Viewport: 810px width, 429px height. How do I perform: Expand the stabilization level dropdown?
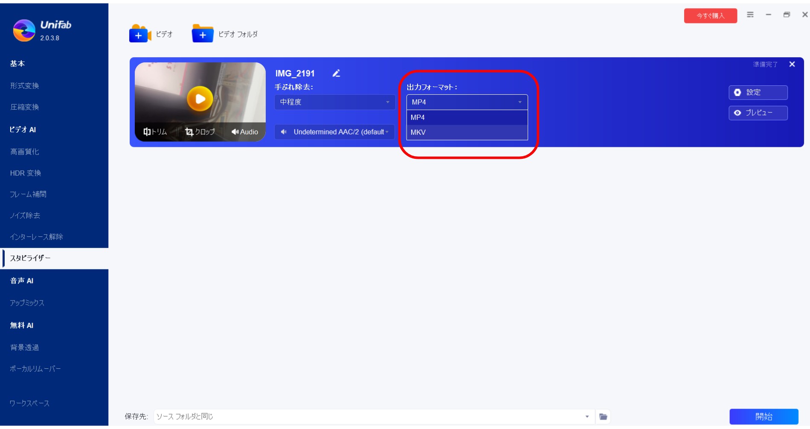click(x=334, y=102)
